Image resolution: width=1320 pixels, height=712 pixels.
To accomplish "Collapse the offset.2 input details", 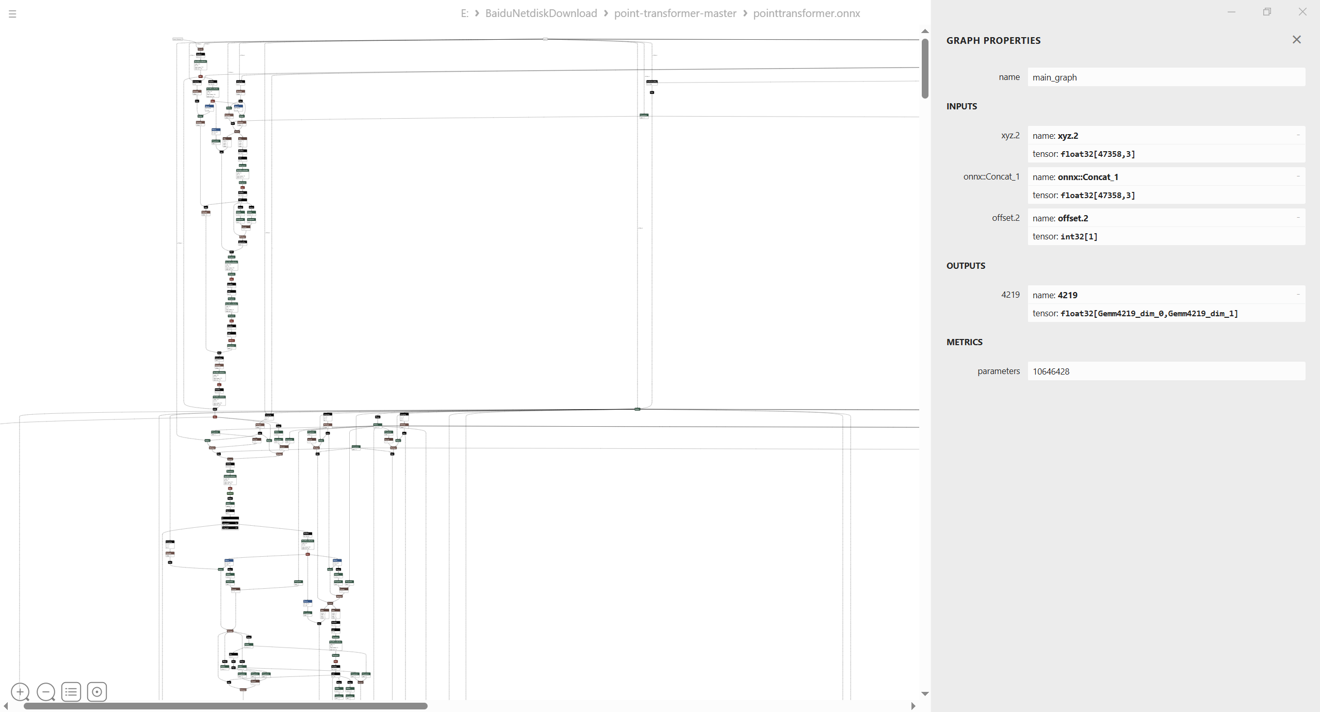I will [1298, 218].
